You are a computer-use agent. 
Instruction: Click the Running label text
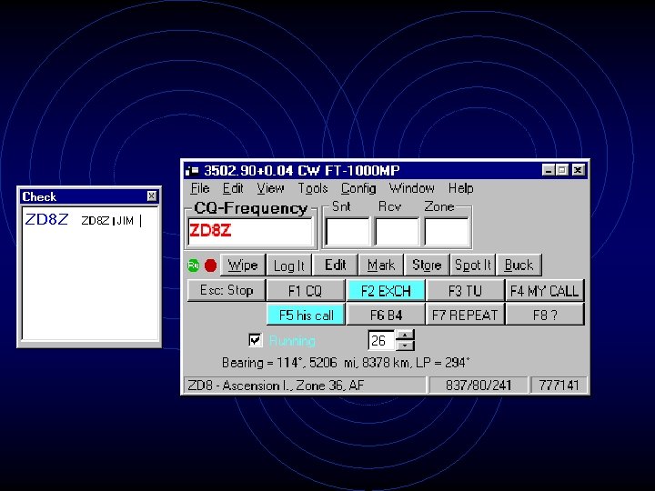[292, 341]
